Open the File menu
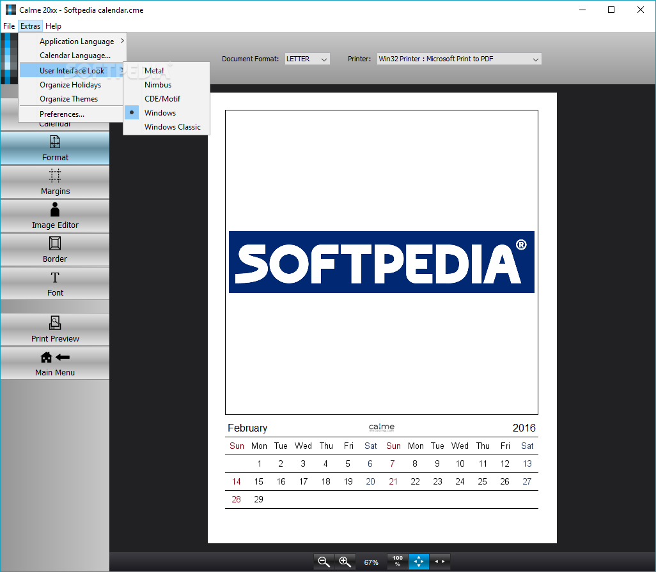The image size is (656, 572). coord(9,26)
